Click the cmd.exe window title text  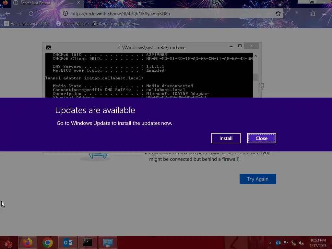(152, 48)
